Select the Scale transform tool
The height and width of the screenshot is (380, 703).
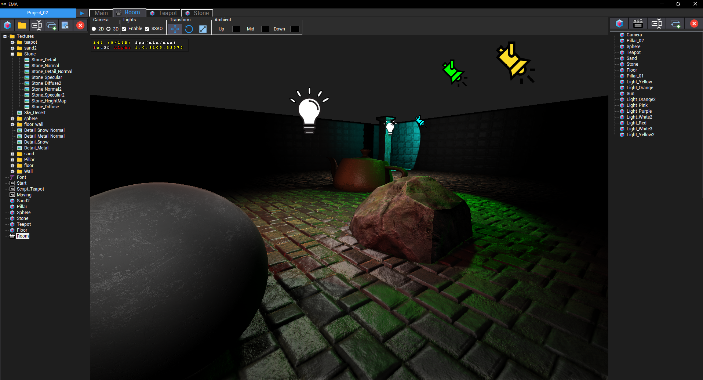tap(203, 29)
